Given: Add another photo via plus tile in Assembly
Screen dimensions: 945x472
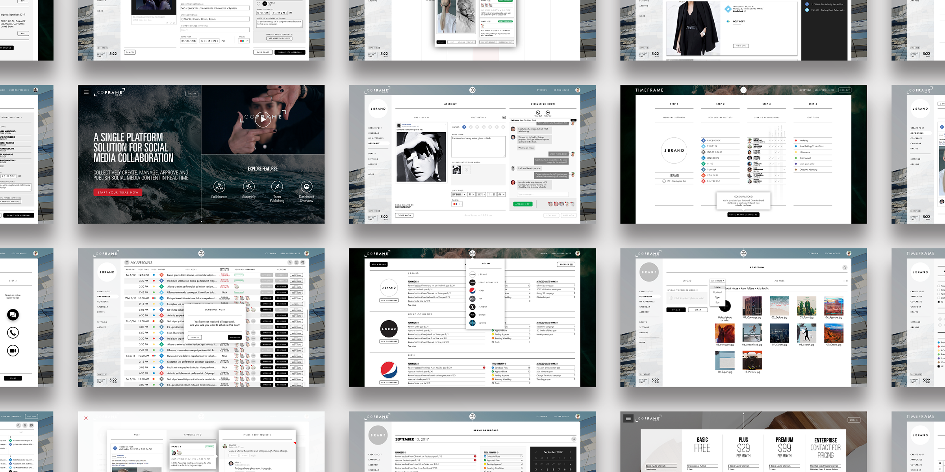Looking at the screenshot, I should point(467,170).
